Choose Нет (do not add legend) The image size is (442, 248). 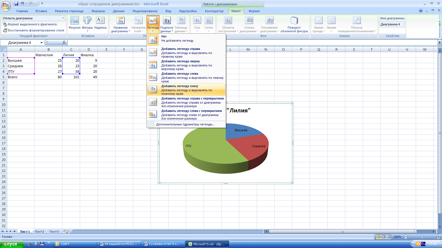[186, 40]
